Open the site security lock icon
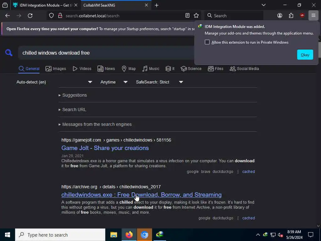The width and height of the screenshot is (321, 241). pos(60,16)
